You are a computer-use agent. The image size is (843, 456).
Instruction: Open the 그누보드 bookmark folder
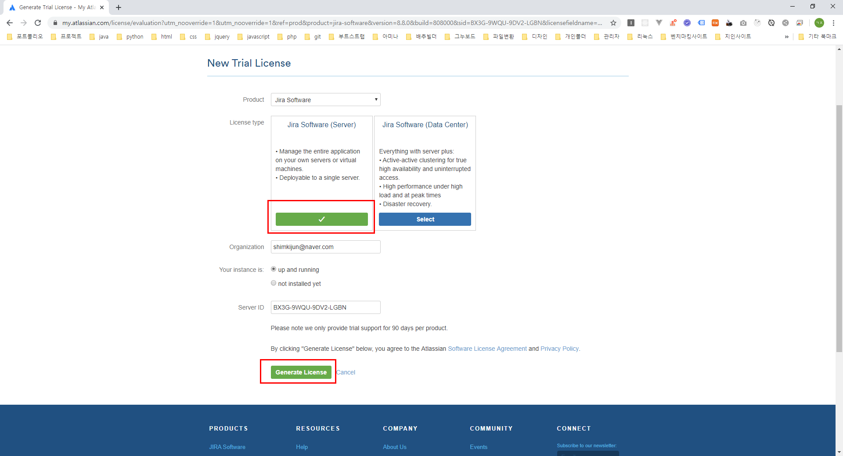(x=460, y=36)
